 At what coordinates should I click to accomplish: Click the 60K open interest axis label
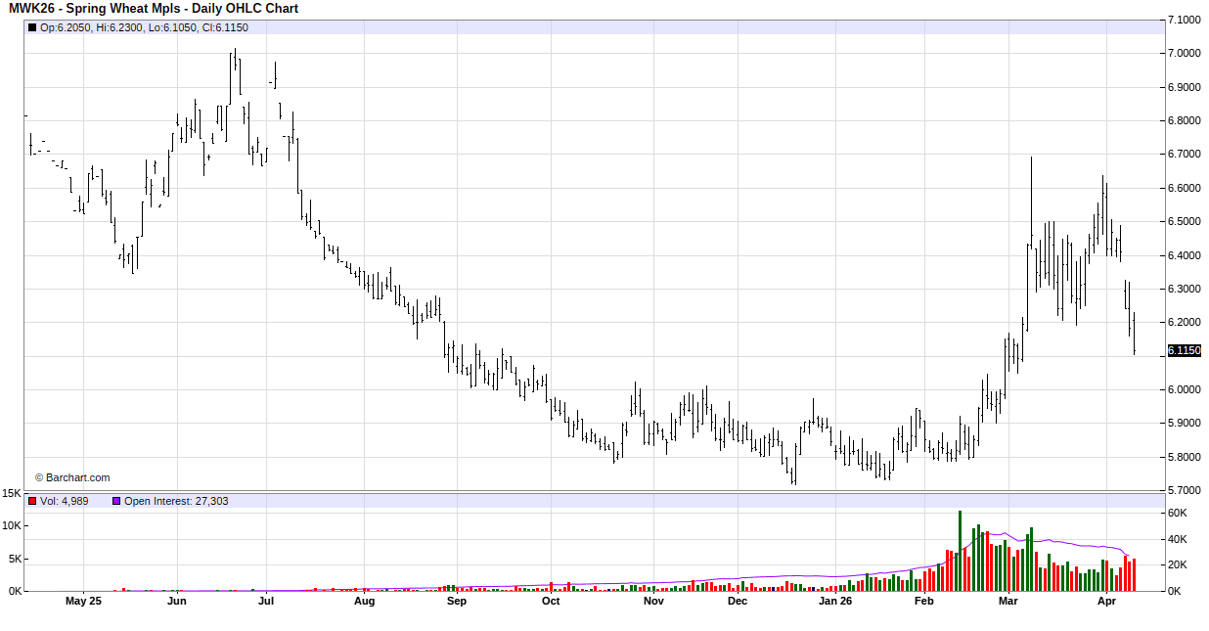(1178, 513)
